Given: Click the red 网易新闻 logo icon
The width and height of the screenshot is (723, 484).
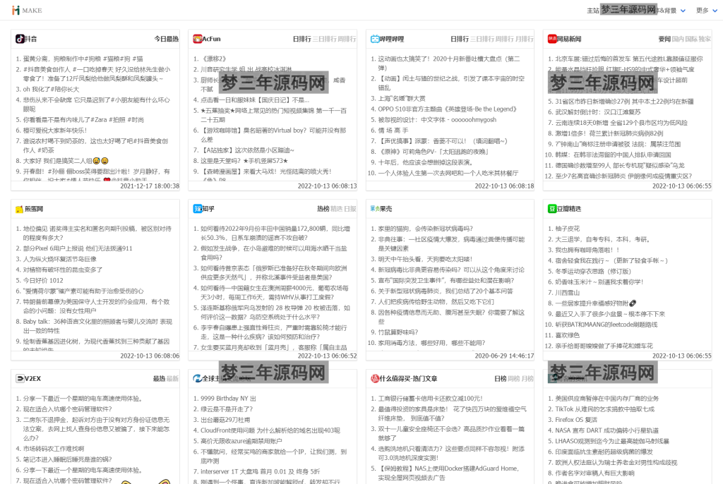Looking at the screenshot, I should click(552, 39).
